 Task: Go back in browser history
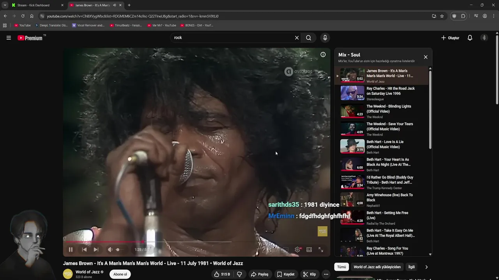5,16
